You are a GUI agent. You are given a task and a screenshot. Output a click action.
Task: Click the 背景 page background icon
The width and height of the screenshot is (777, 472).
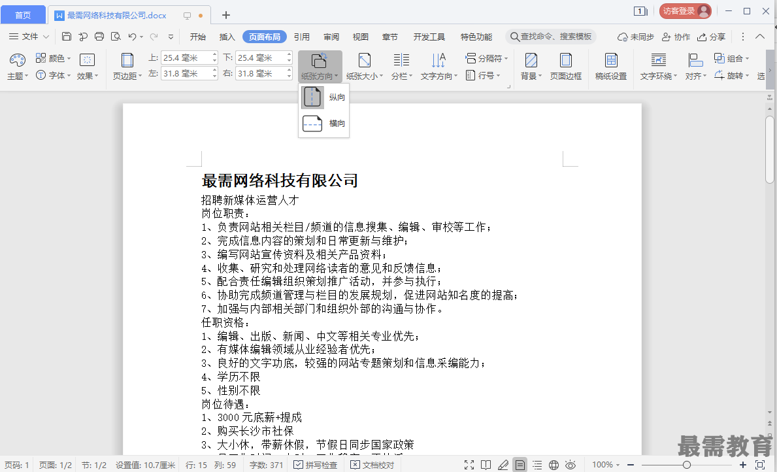pos(531,60)
